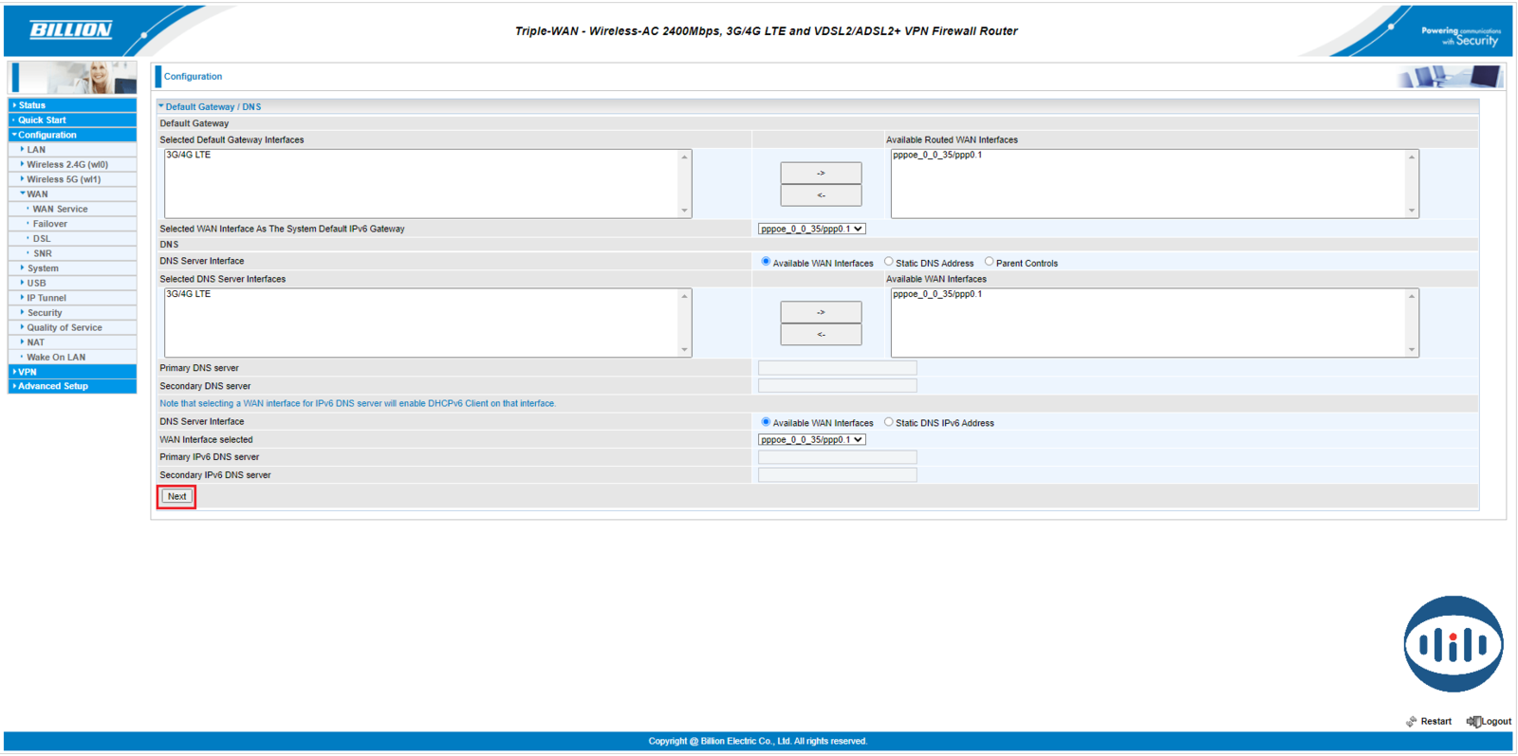Select Static DNS IPv6 Address radio button
This screenshot has height=756, width=1518.
tap(889, 422)
